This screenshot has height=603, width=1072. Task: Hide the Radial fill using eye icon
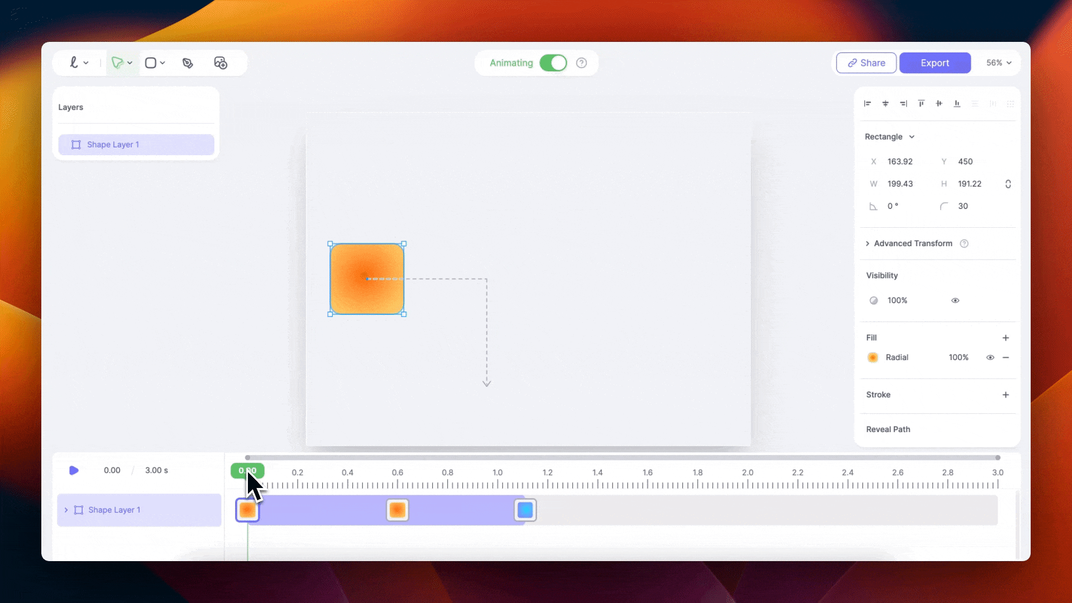pos(990,357)
